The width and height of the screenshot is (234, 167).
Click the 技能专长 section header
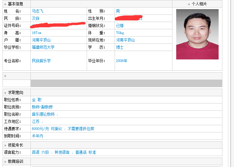[15, 145]
